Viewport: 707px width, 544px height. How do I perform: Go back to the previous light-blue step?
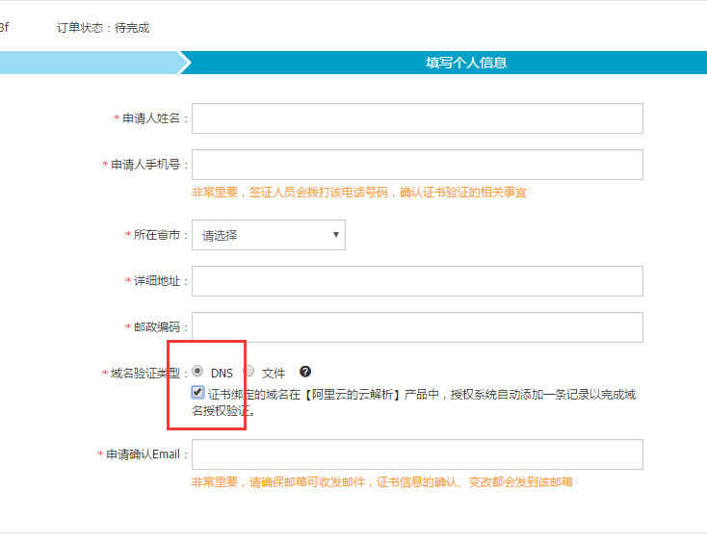point(87,63)
